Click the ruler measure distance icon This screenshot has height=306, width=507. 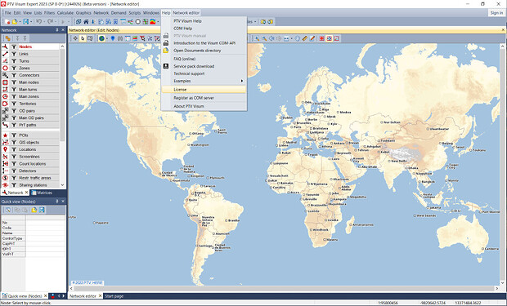pyautogui.click(x=305, y=38)
